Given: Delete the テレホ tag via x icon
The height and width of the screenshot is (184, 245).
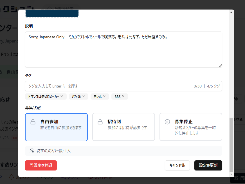Looking at the screenshot, I should click(104, 97).
